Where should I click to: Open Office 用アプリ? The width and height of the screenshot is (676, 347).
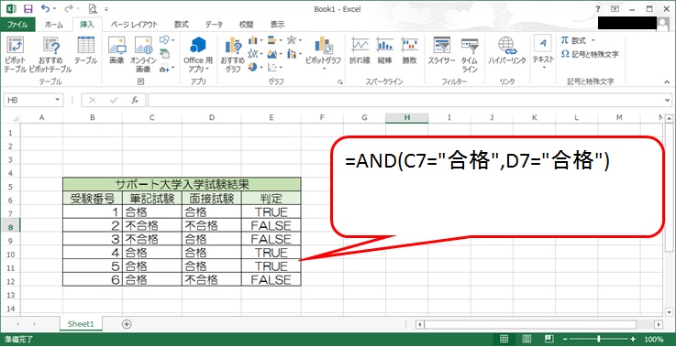(198, 54)
